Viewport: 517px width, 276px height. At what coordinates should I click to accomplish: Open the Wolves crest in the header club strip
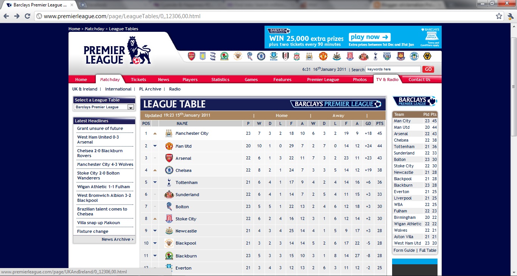click(428, 56)
